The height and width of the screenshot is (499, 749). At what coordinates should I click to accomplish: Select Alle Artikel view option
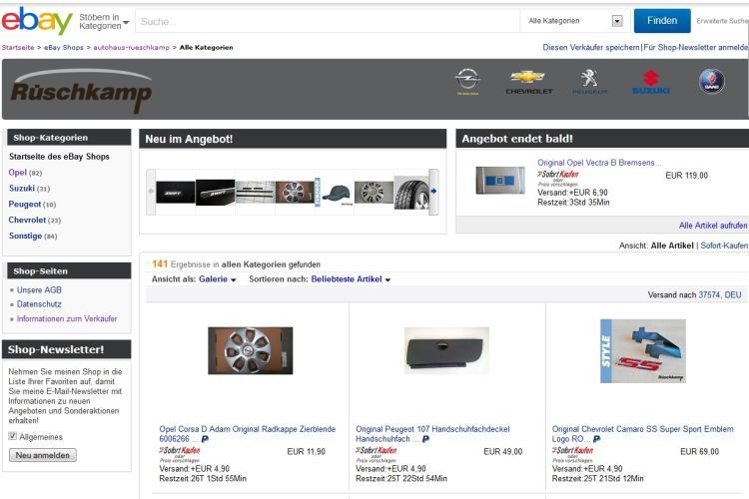click(672, 246)
